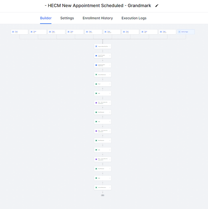This screenshot has width=208, height=209.
Task: Open the first purple Wait step icon
Action: (96, 103)
